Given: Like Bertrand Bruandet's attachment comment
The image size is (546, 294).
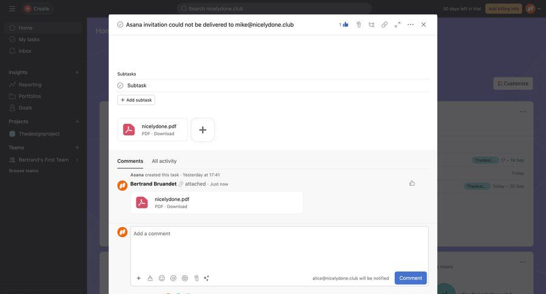Looking at the screenshot, I should point(412,183).
